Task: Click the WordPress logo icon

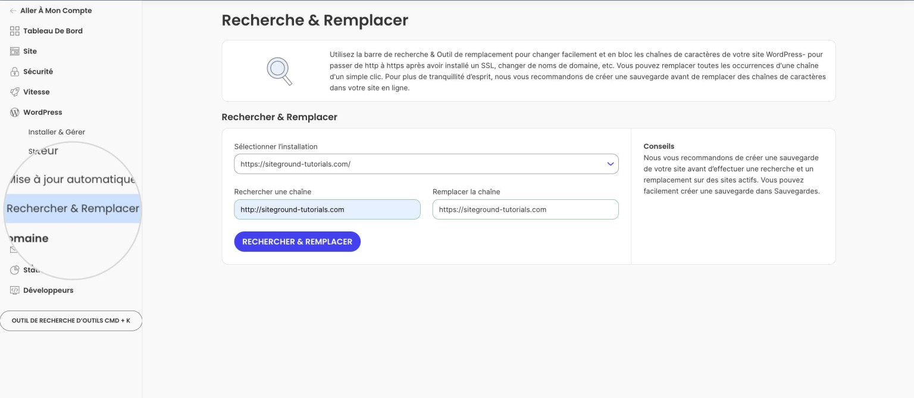Action: tap(15, 112)
